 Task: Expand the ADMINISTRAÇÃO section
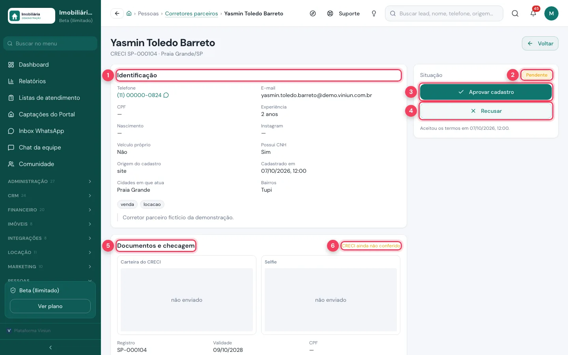pos(50,181)
